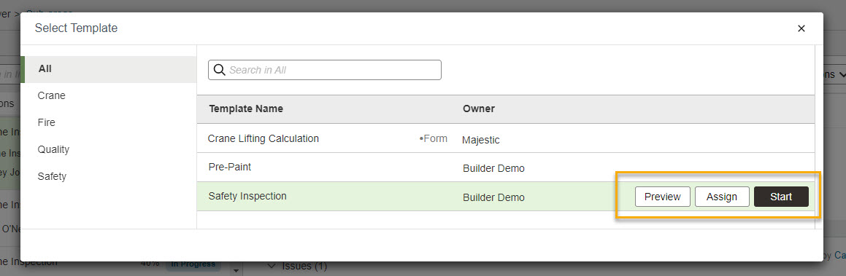This screenshot has width=846, height=276.
Task: Click the In Progress status badge
Action: click(x=193, y=264)
